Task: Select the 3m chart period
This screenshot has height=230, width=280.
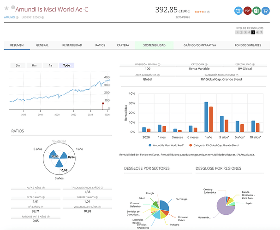Action: pos(18,65)
